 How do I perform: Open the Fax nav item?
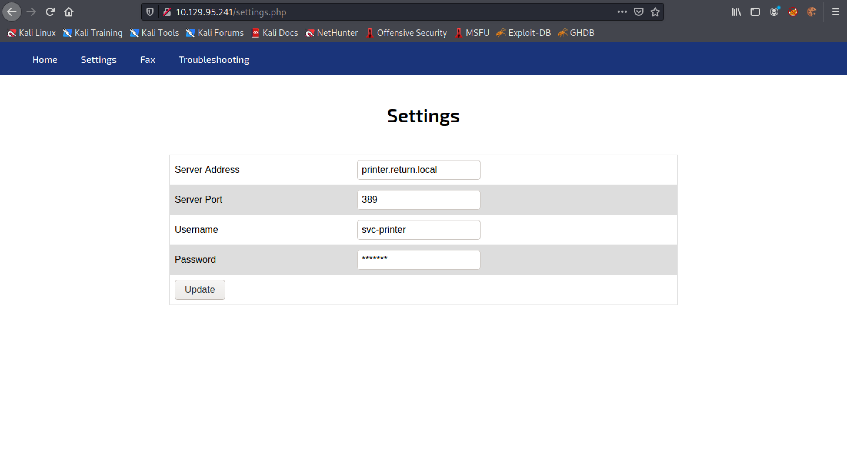click(148, 60)
